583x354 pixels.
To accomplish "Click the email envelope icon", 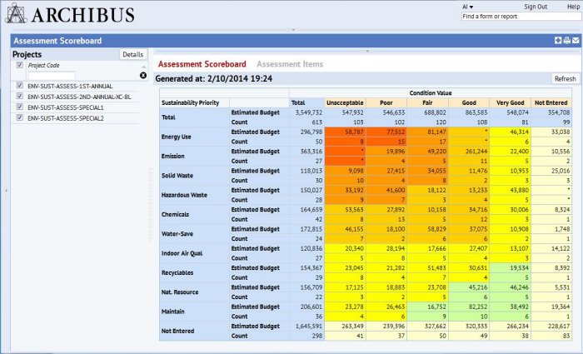I will pyautogui.click(x=576, y=40).
